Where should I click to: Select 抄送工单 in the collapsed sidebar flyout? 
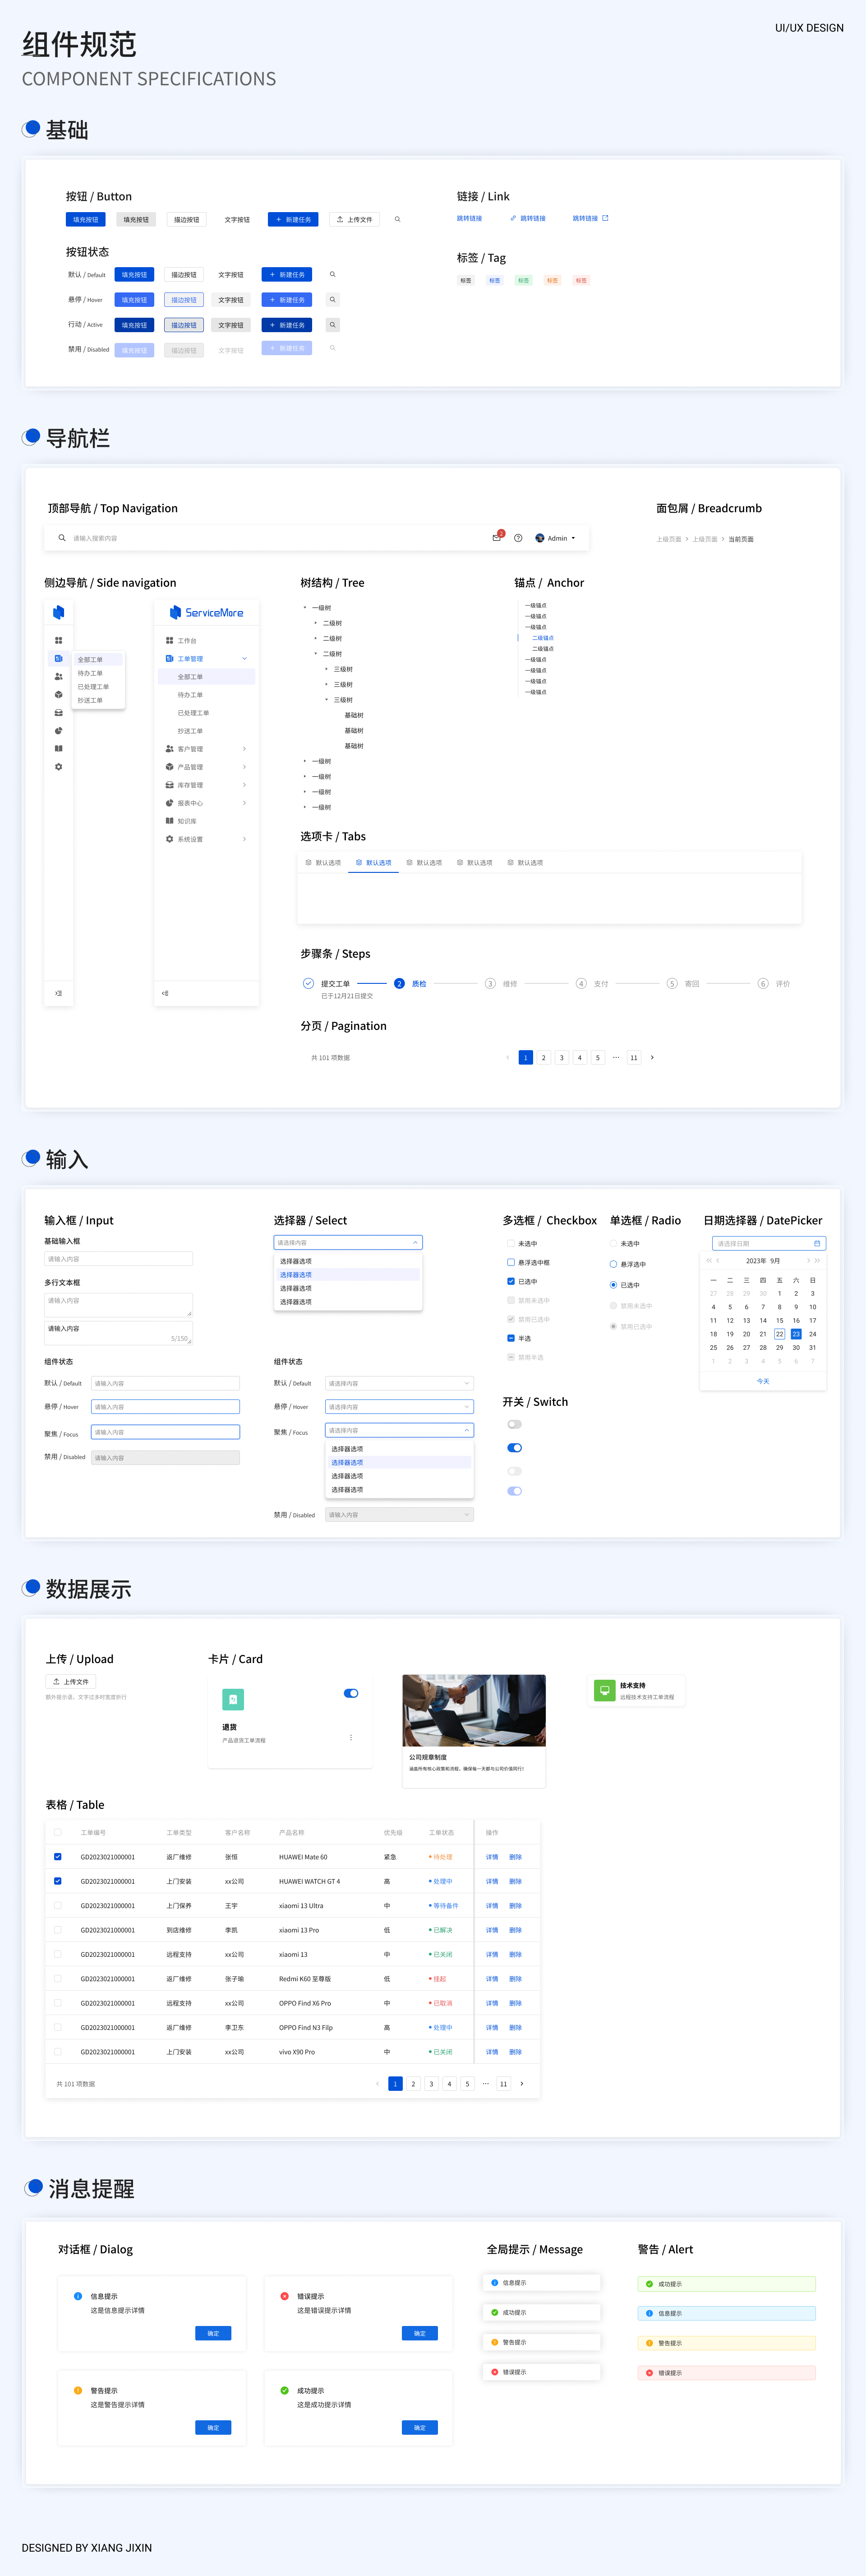pos(90,700)
